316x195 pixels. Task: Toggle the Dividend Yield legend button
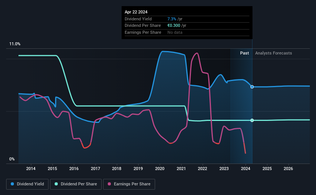point(27,184)
